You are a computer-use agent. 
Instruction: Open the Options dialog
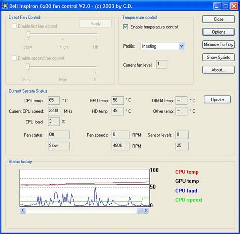point(218,32)
